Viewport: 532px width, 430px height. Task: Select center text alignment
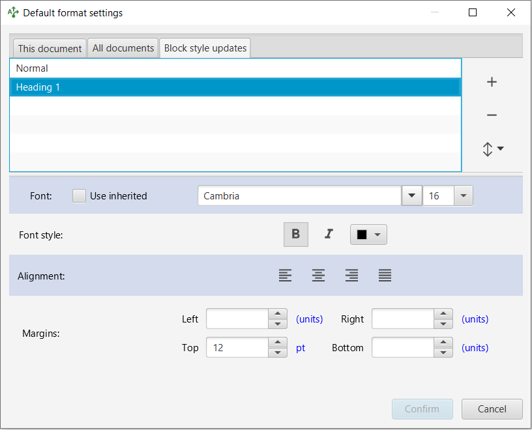point(318,276)
